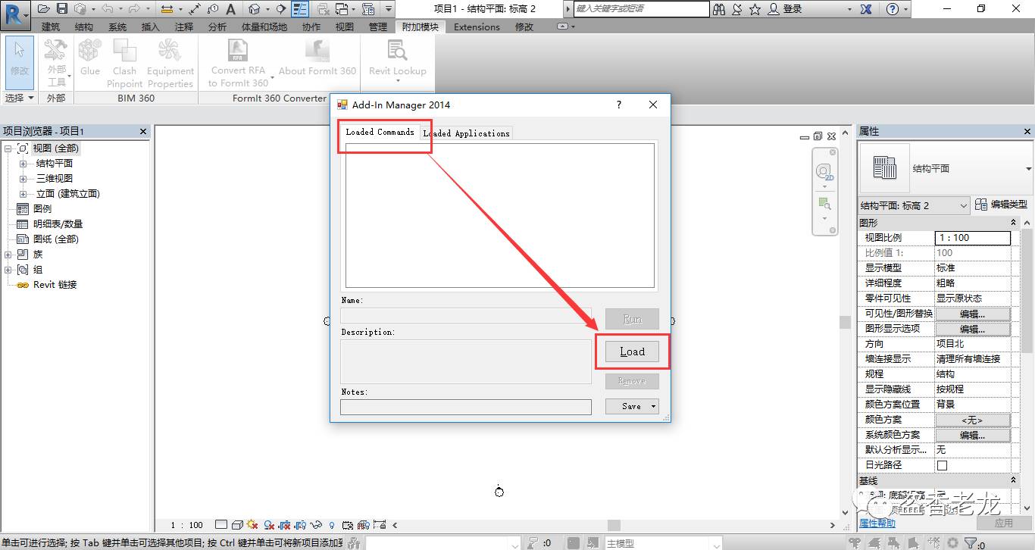Choose the Text tool letter A icon
The height and width of the screenshot is (550, 1035).
coord(231,9)
